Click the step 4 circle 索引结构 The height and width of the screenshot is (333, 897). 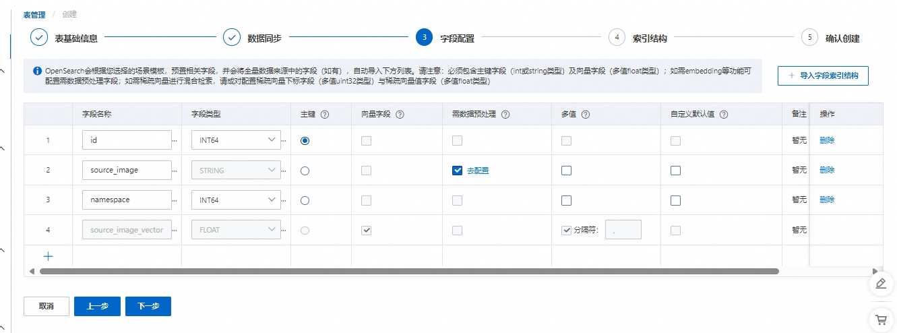(x=617, y=38)
